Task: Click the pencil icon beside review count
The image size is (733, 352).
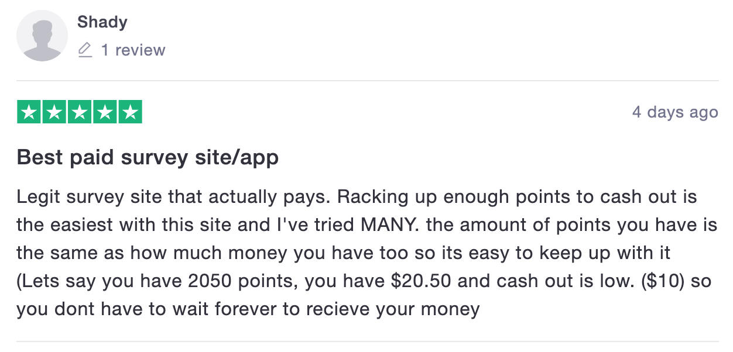Action: coord(85,50)
